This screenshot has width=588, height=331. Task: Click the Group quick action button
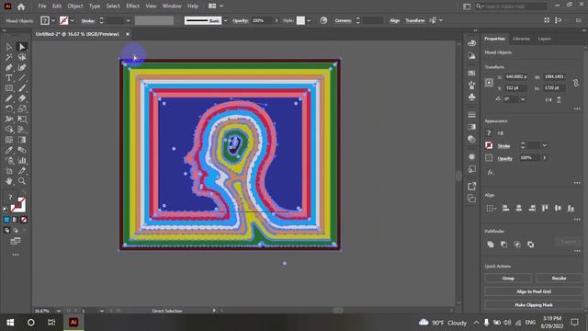point(508,278)
